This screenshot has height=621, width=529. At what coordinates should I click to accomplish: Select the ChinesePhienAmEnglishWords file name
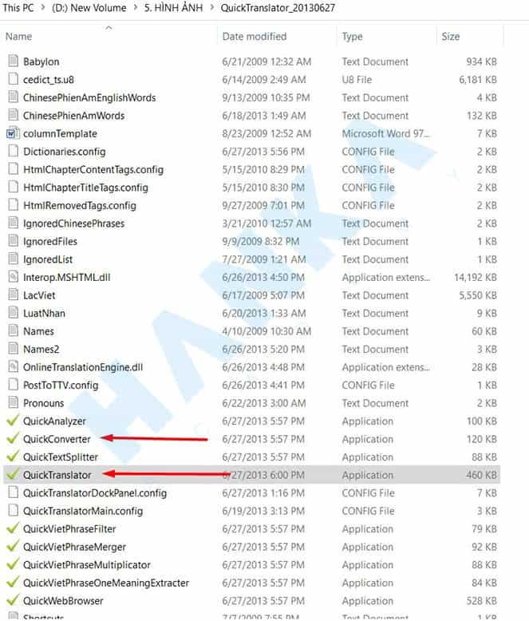pos(89,97)
